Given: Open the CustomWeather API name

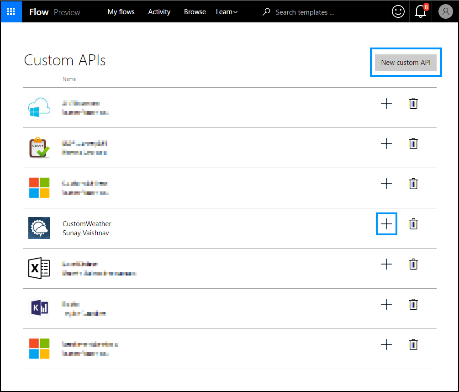Looking at the screenshot, I should [87, 224].
